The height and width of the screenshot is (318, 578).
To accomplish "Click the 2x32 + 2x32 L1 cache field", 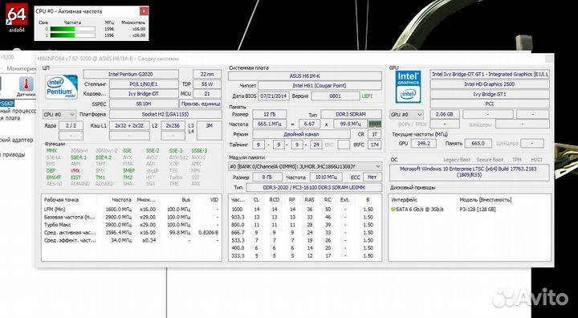I will click(129, 125).
